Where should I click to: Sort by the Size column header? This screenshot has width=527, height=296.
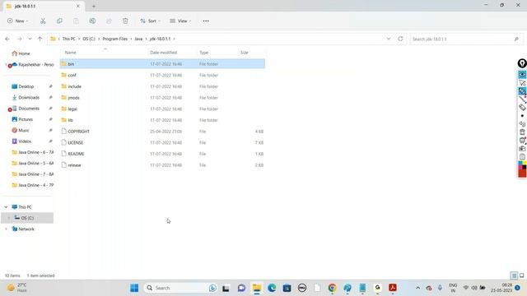245,53
